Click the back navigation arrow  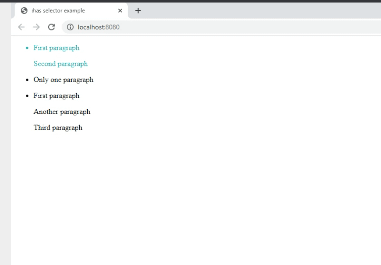(x=21, y=27)
